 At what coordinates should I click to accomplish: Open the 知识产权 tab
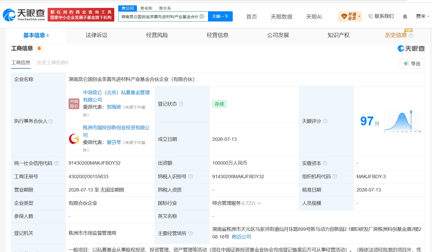click(x=338, y=35)
